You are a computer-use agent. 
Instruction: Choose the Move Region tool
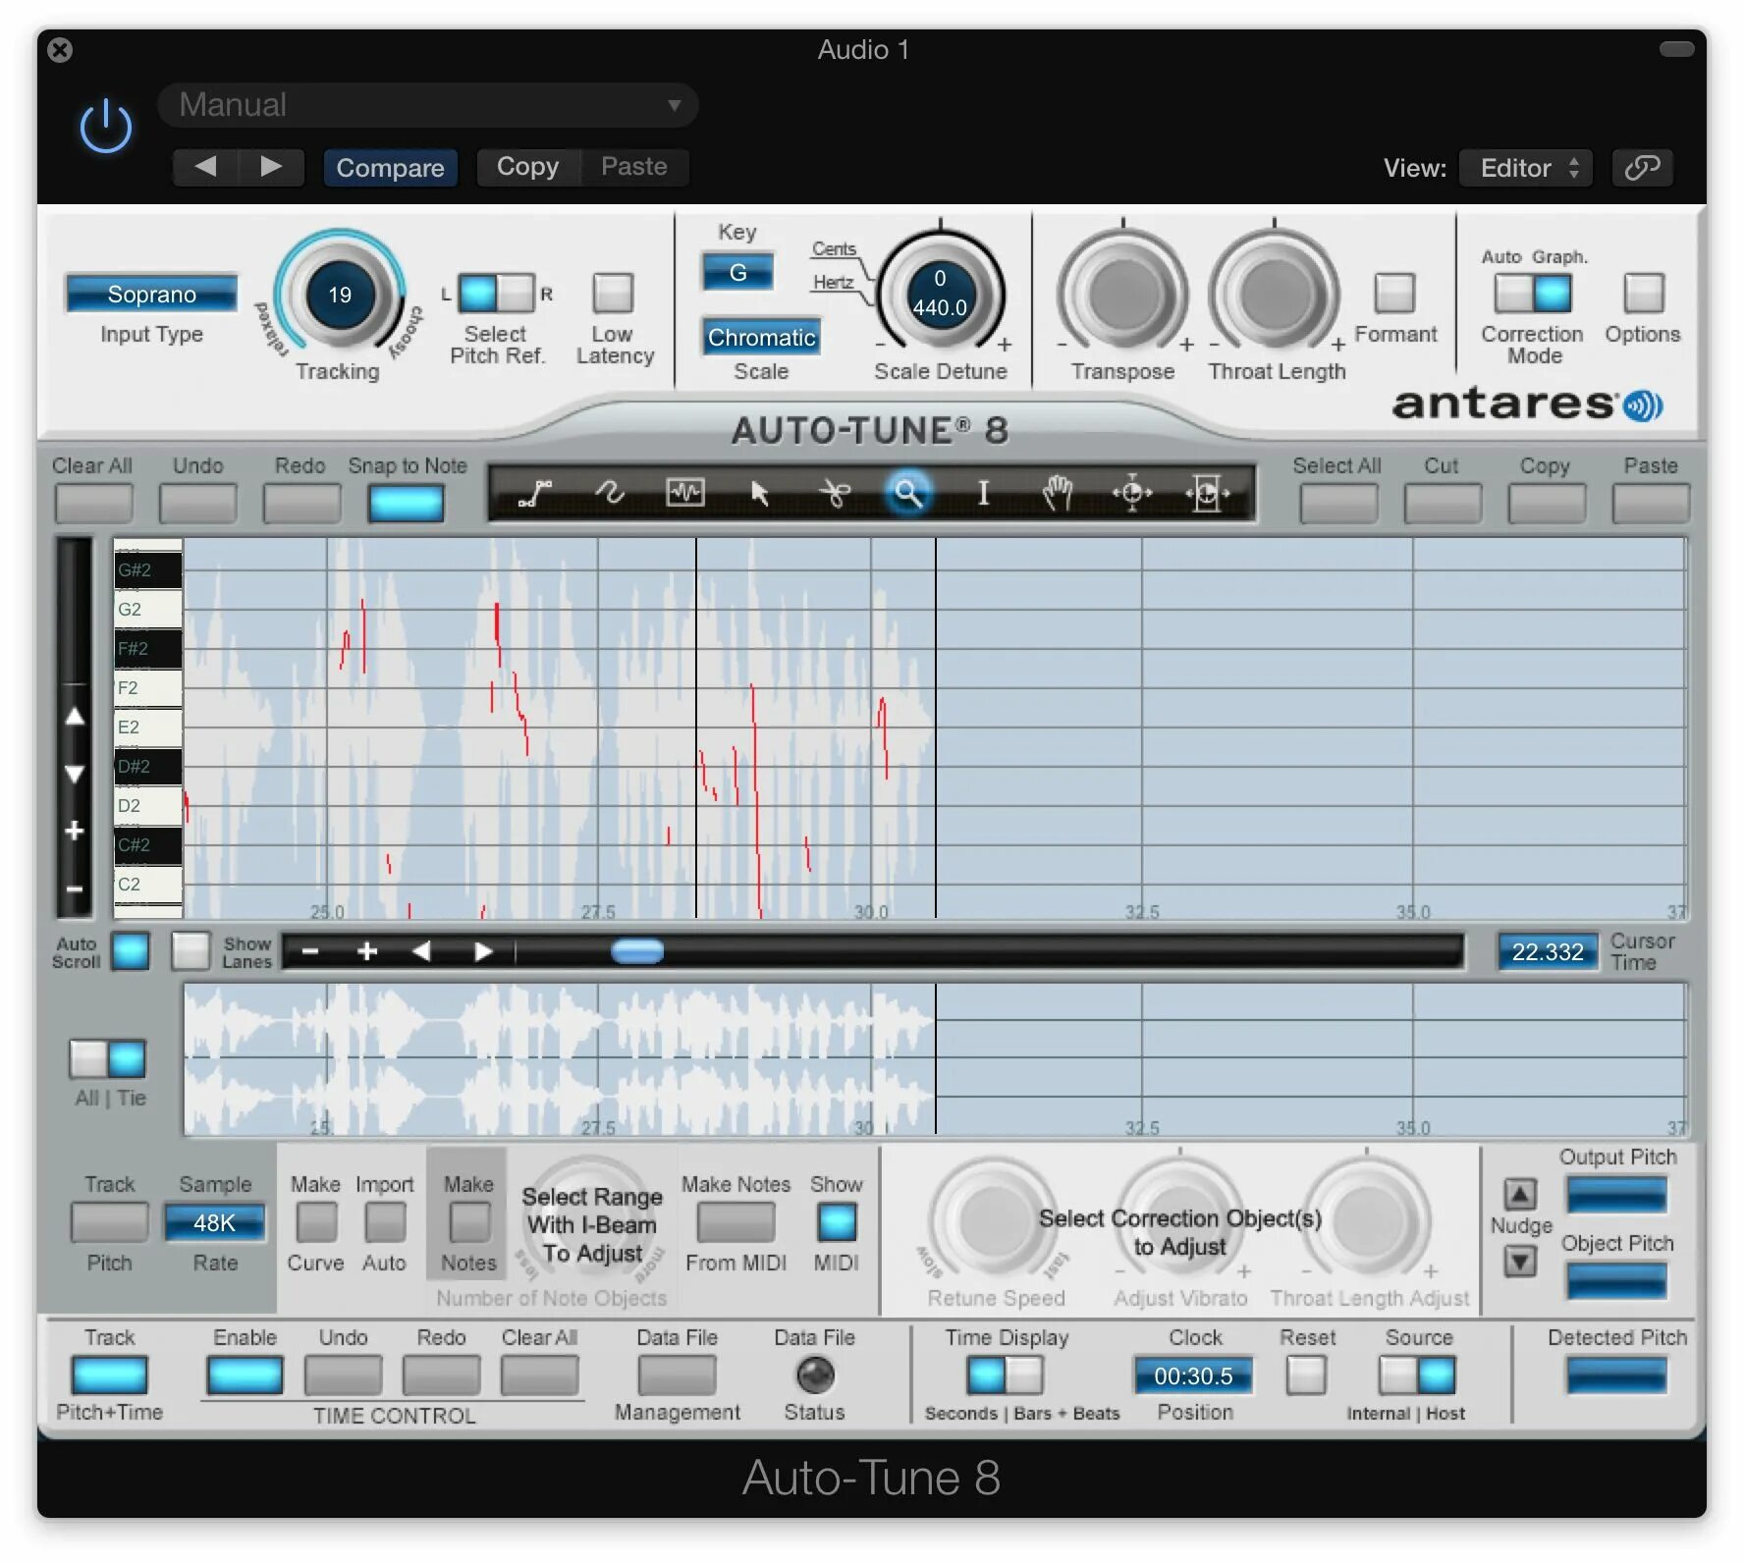[x=1207, y=492]
